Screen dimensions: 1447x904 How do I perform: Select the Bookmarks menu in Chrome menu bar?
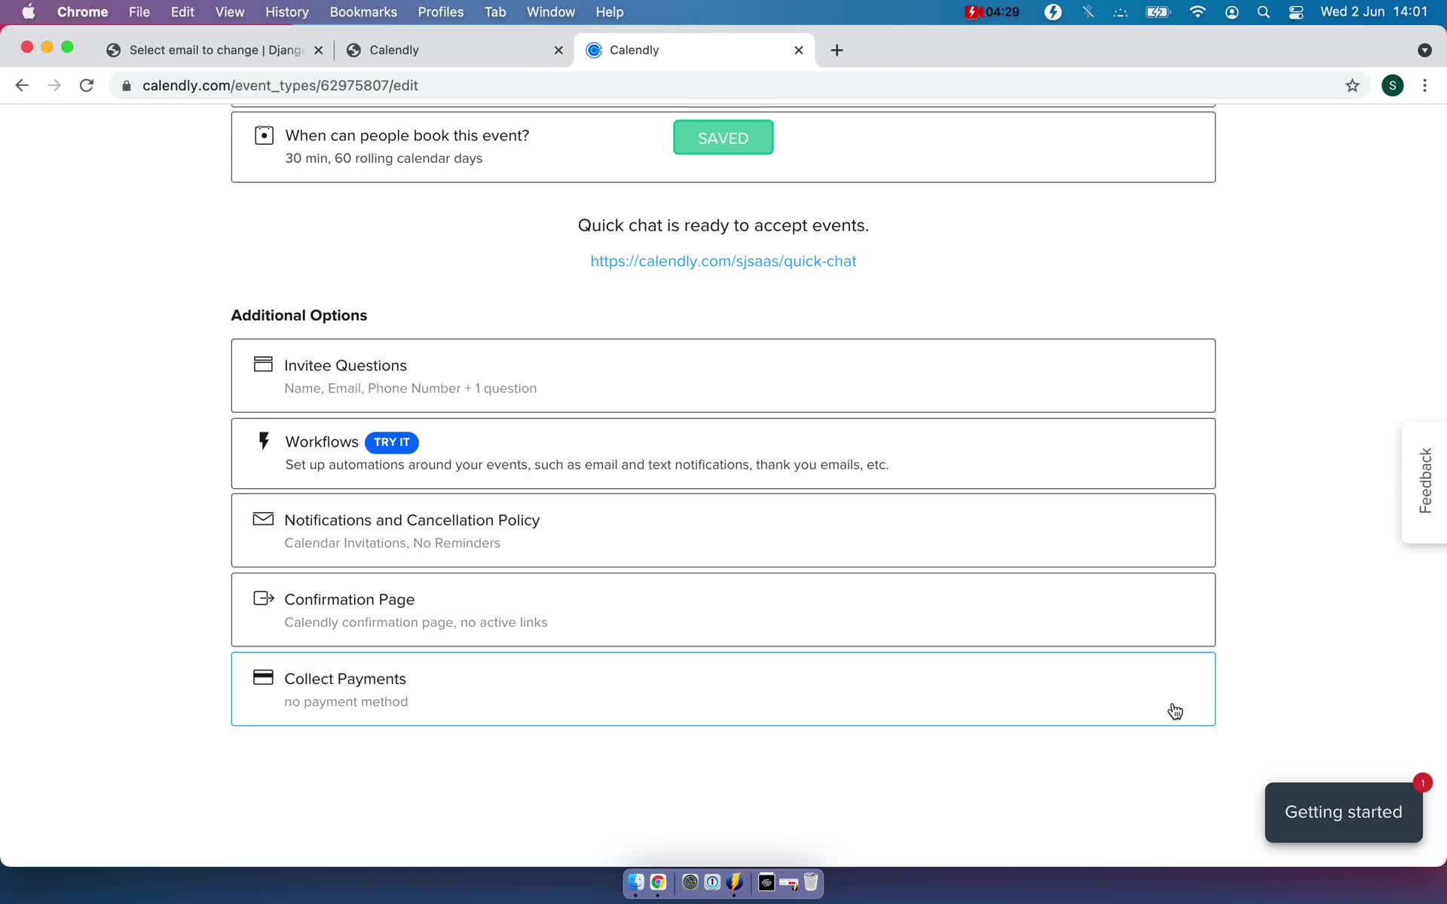coord(363,11)
